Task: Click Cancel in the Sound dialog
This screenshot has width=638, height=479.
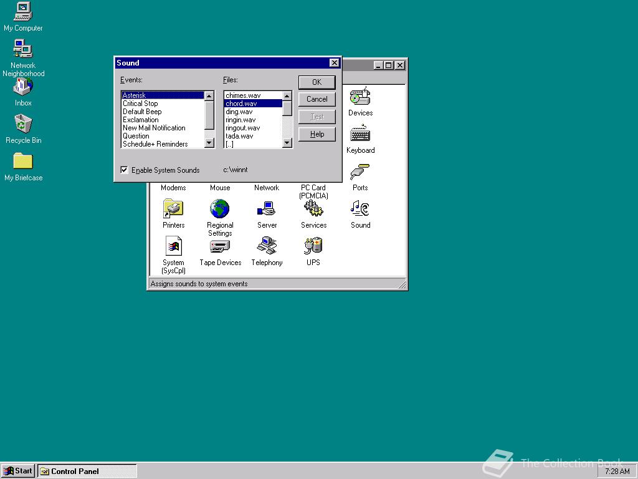Action: (x=317, y=99)
